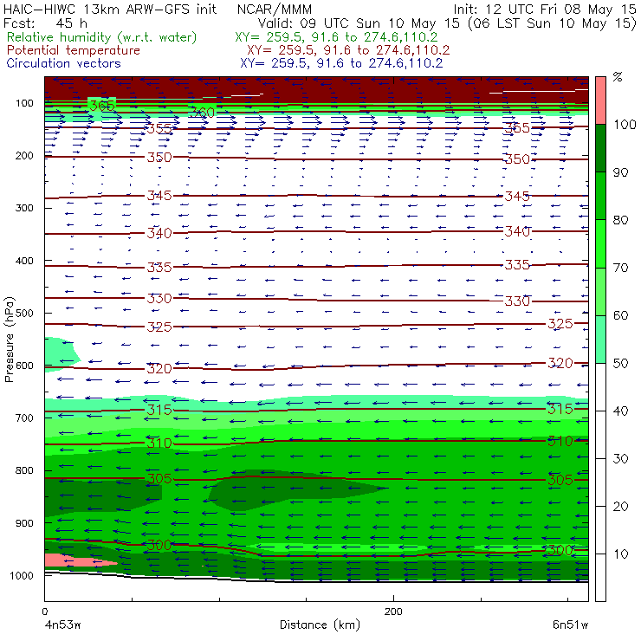The width and height of the screenshot is (641, 641).
Task: Click the left-hand '315' contour label
Action: 159,410
